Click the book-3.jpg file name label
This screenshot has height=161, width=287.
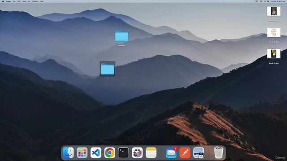point(274,63)
